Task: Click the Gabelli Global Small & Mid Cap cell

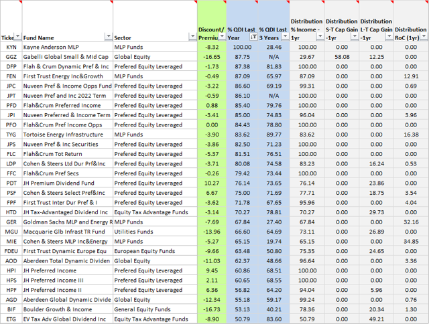Action: point(68,57)
